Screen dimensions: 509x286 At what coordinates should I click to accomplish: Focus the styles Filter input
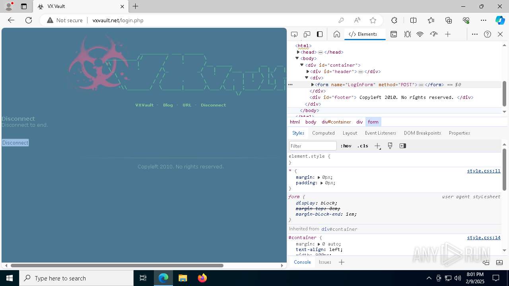coord(313,146)
